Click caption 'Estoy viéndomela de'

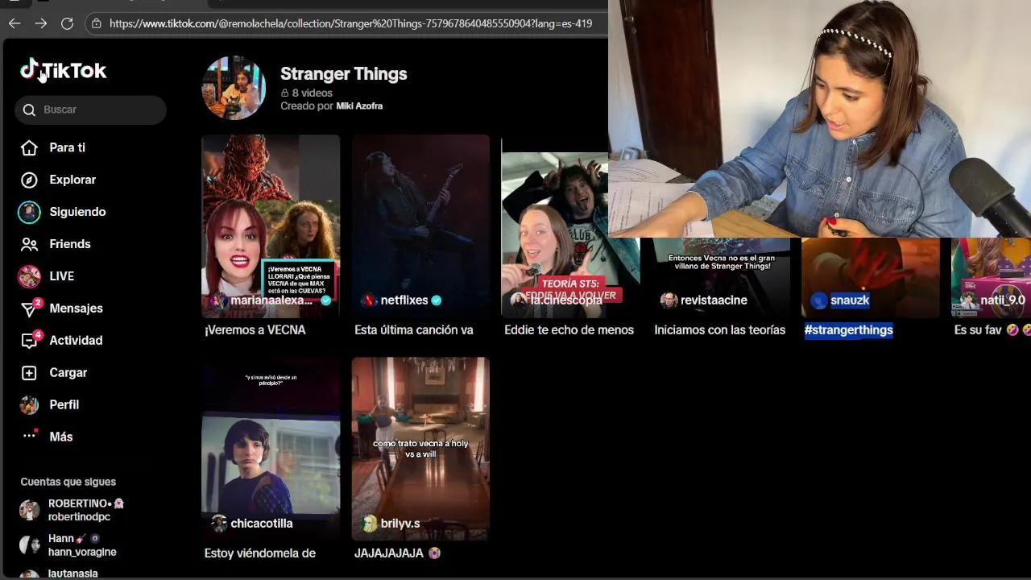(260, 553)
